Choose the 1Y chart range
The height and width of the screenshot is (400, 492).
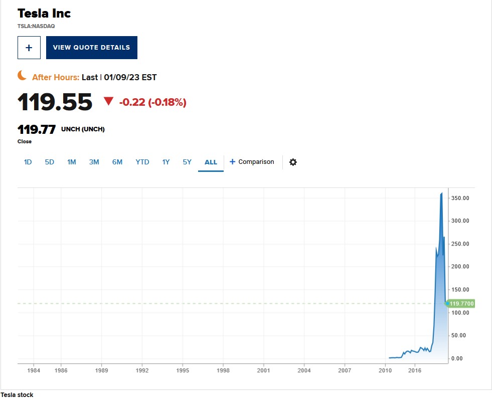166,162
